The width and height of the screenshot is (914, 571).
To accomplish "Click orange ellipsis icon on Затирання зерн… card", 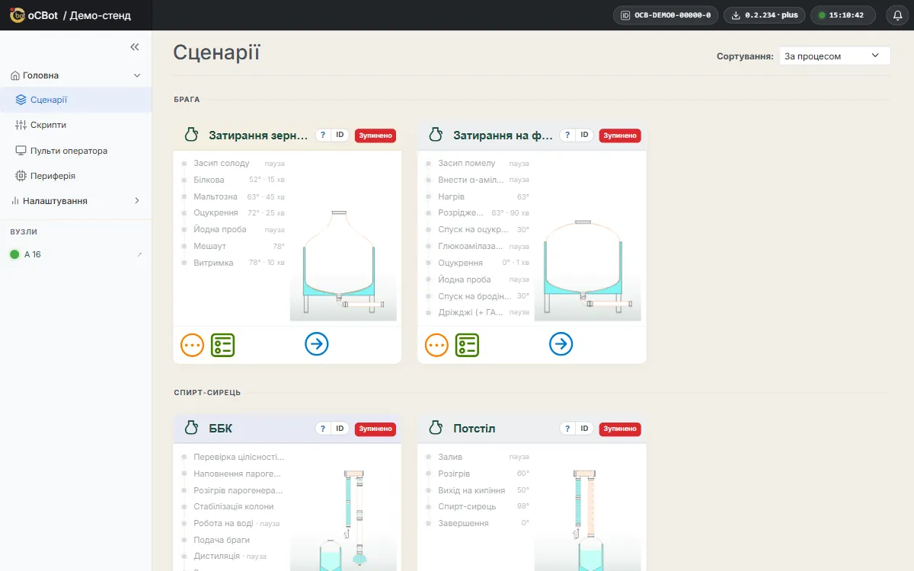I will [193, 345].
